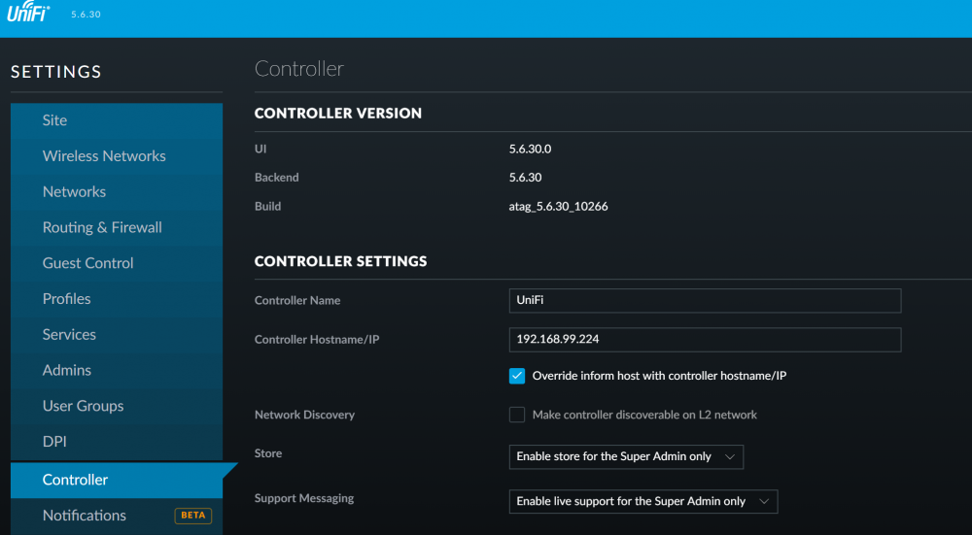Click the version number 5.6.30 in header
Screen dimensions: 972x535
86,14
